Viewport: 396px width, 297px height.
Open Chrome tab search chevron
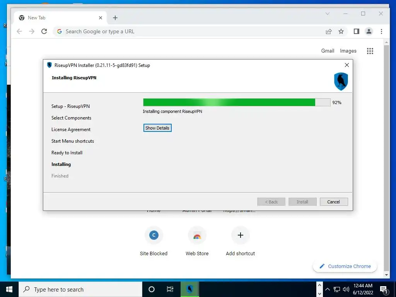(x=328, y=14)
